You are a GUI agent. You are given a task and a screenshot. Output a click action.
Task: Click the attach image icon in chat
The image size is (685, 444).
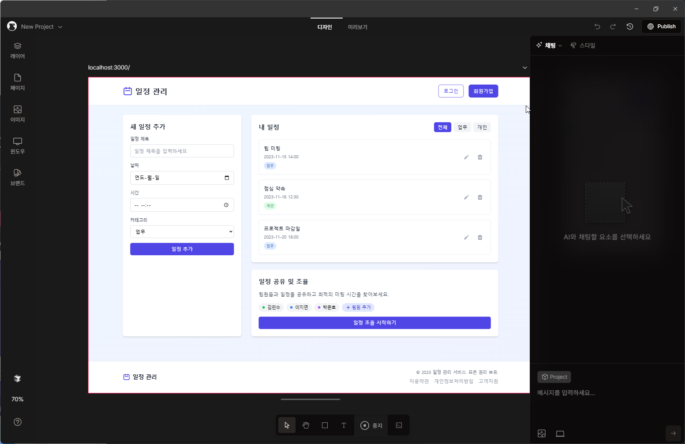pos(542,433)
